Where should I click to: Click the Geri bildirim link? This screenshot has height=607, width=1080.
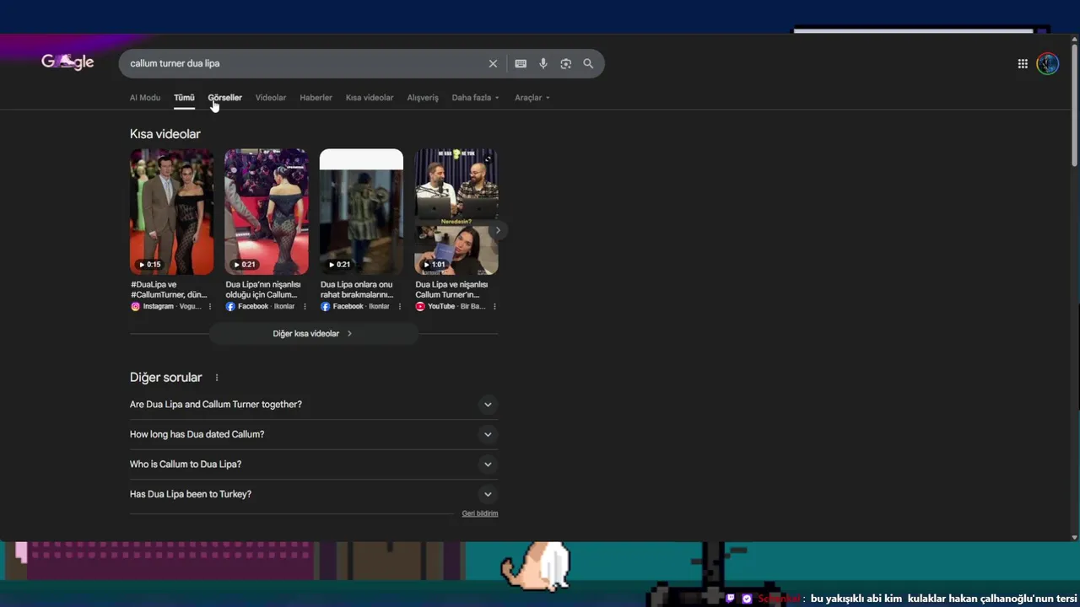(480, 513)
